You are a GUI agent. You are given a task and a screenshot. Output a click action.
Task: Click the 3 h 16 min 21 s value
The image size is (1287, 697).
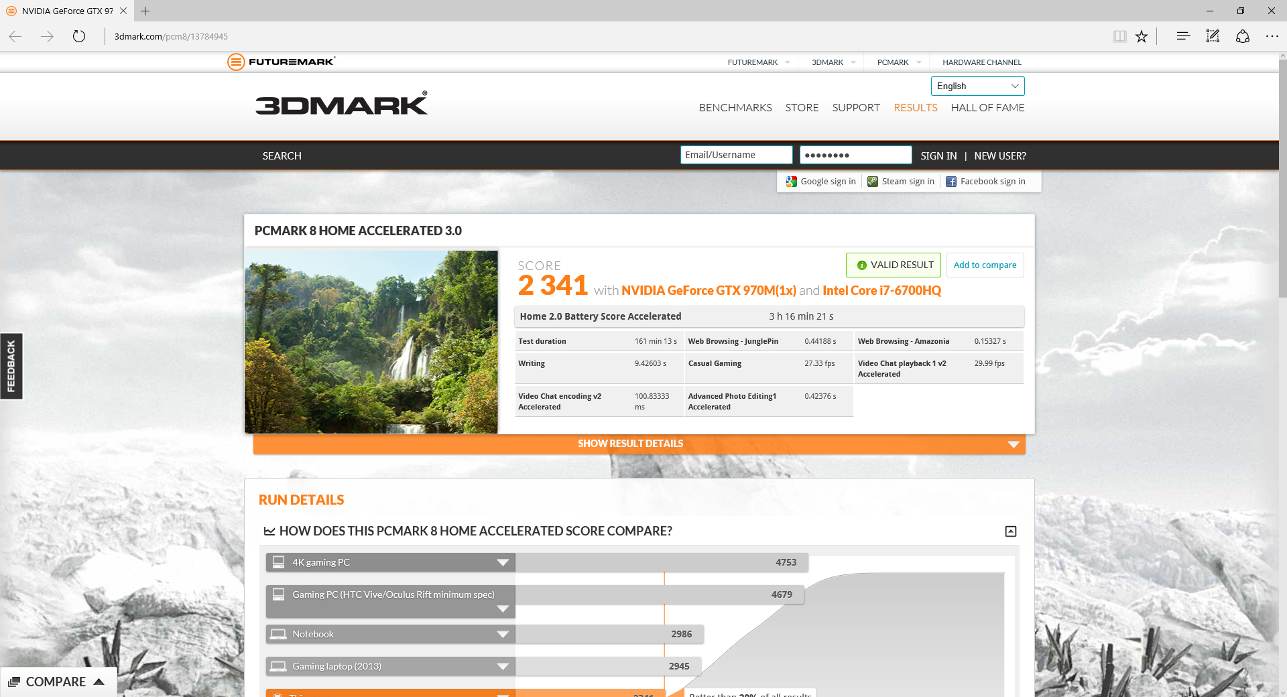pos(801,316)
